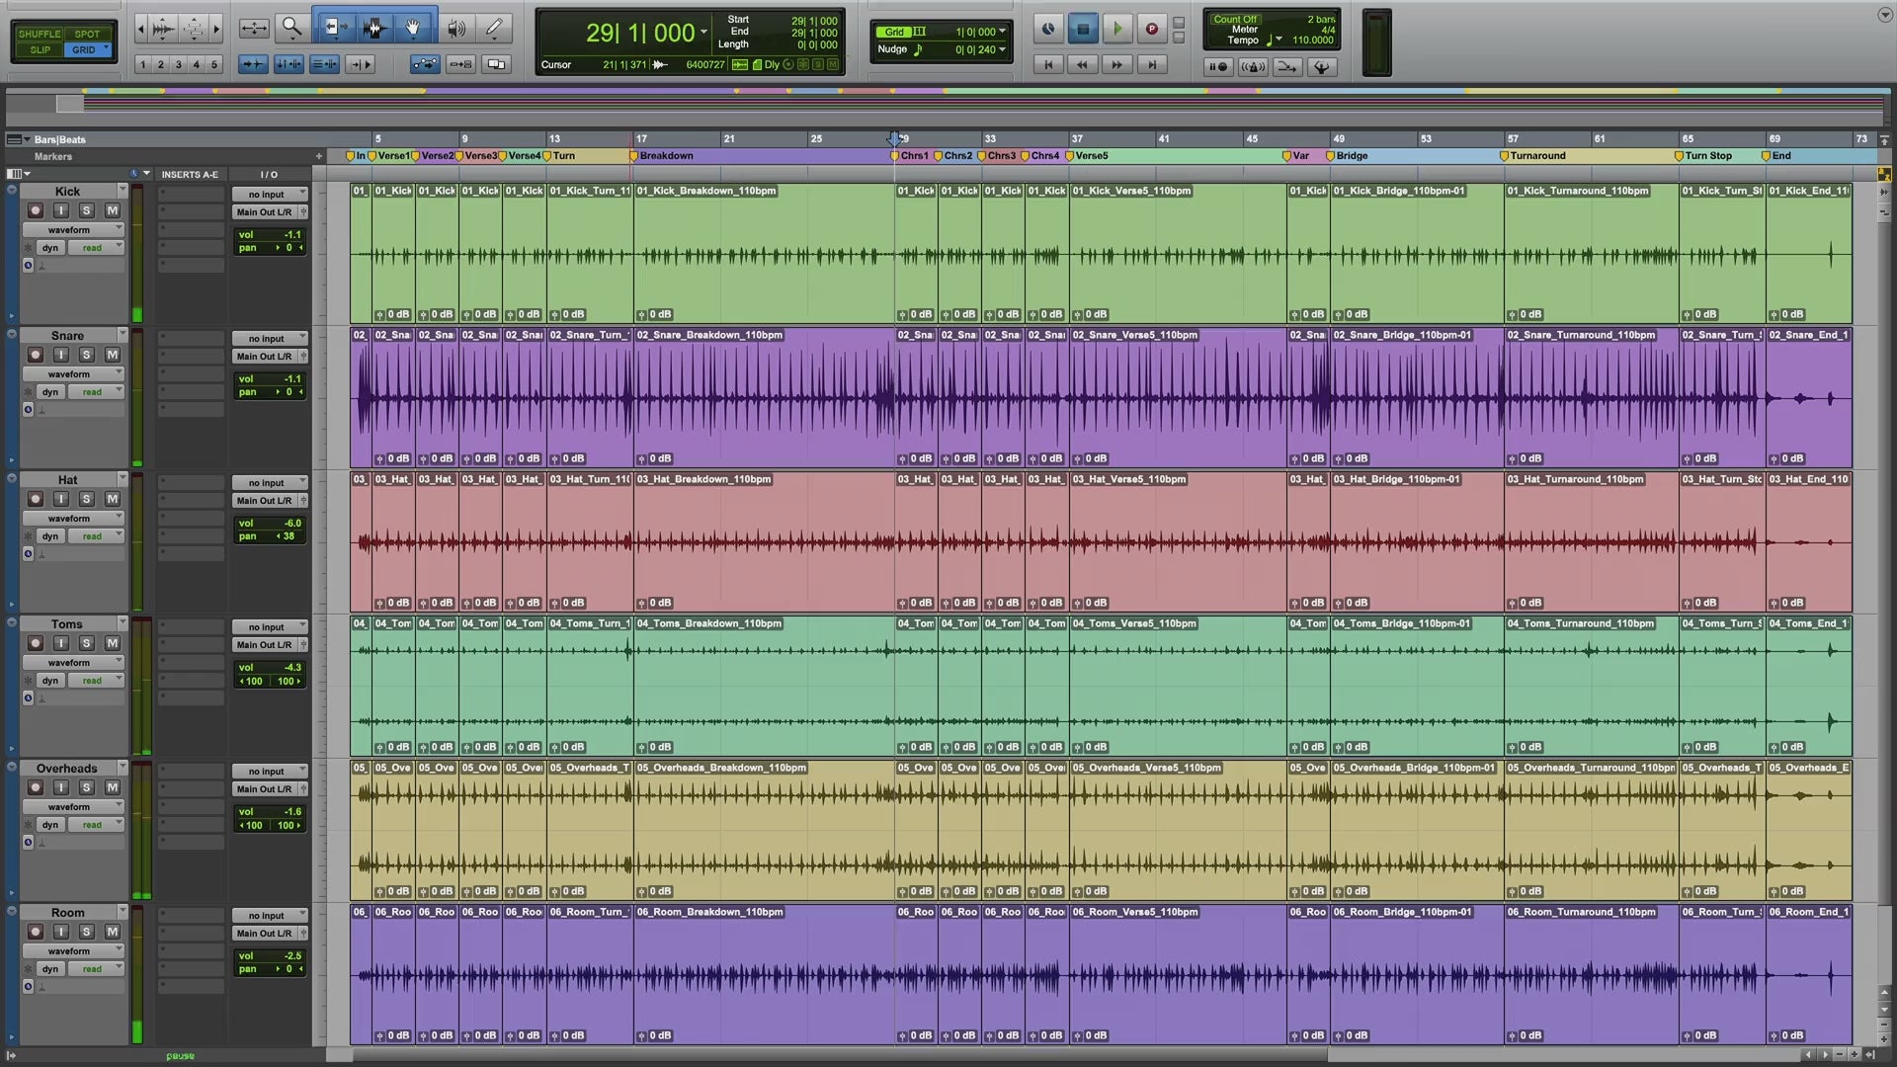
Task: Open Kick track view selector waveform dropdown
Action: click(x=74, y=229)
